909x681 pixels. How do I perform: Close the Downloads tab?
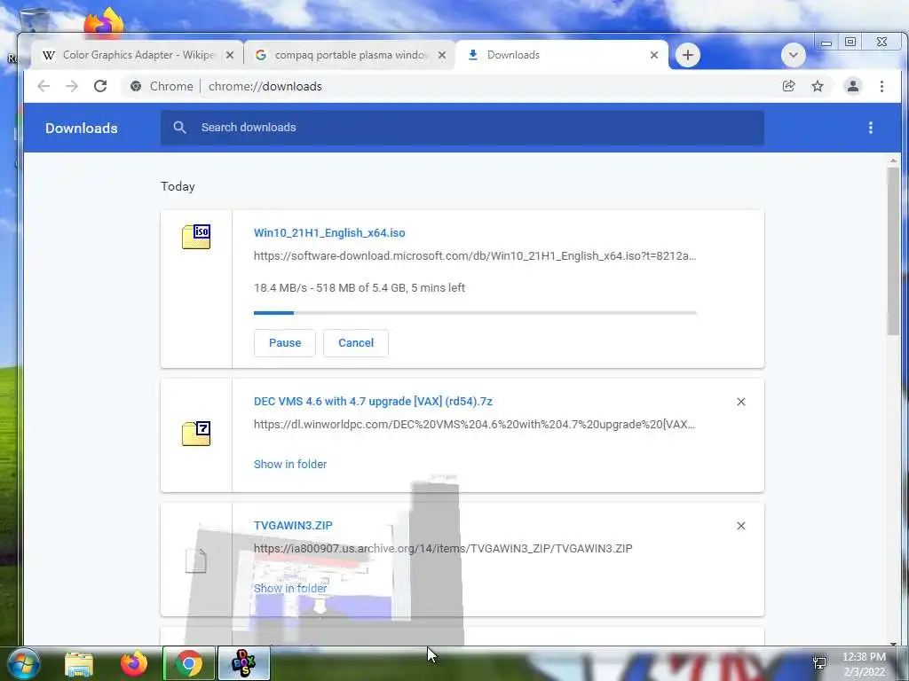tap(654, 55)
